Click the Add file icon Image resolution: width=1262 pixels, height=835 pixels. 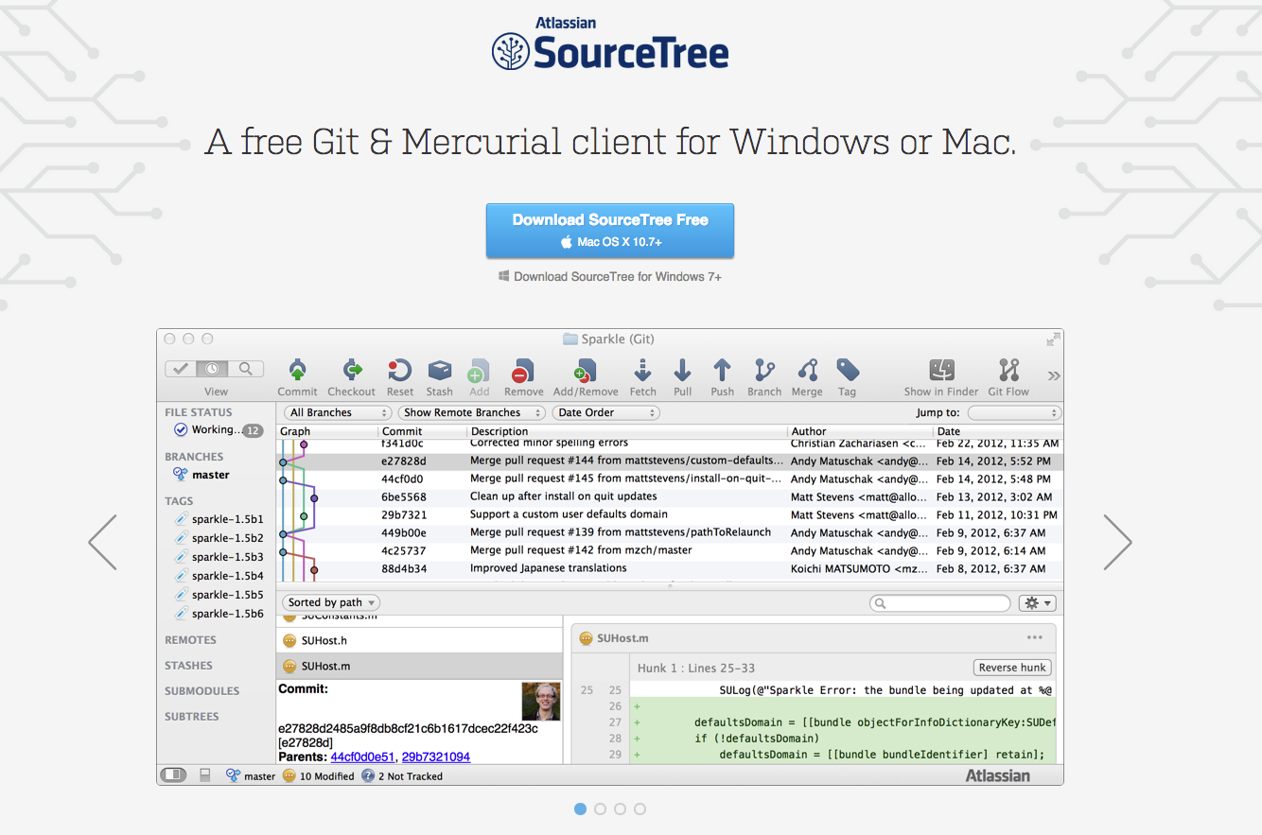479,370
